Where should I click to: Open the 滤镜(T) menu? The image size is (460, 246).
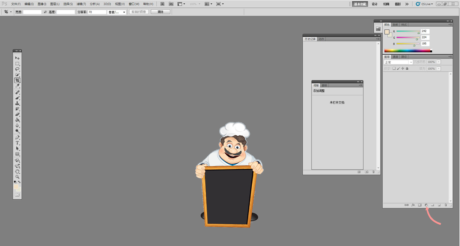pyautogui.click(x=81, y=4)
